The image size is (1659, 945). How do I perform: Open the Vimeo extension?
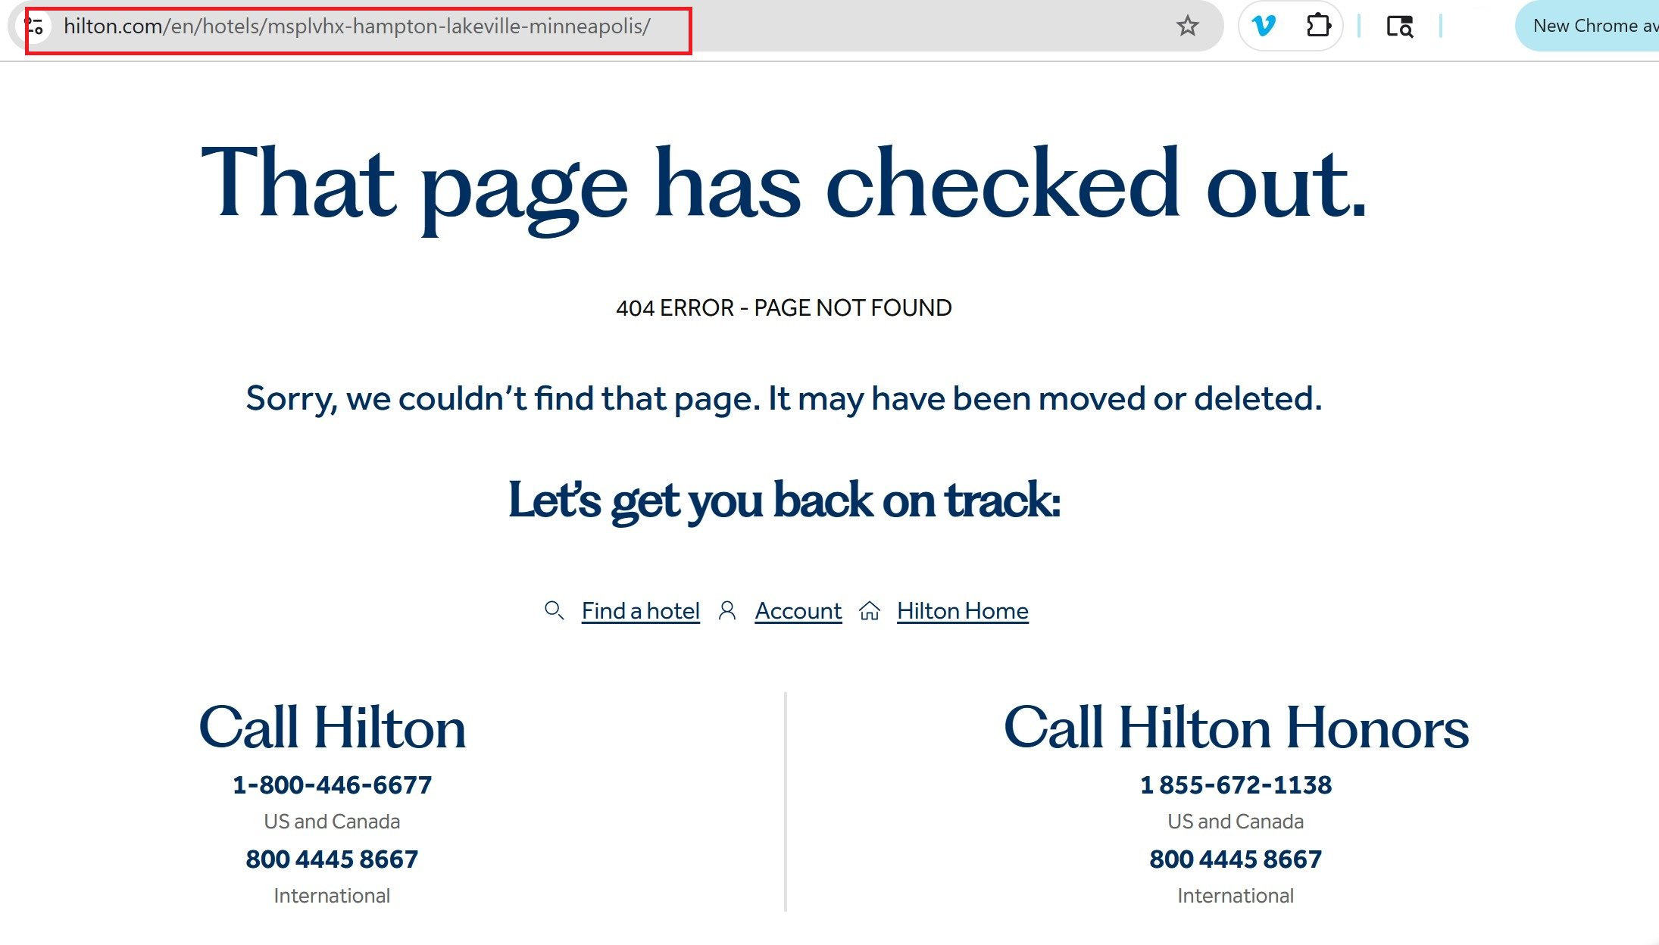1264,26
